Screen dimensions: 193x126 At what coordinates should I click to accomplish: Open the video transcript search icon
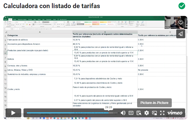coord(139,113)
